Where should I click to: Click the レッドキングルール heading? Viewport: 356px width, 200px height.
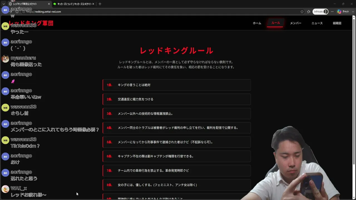pos(177,51)
